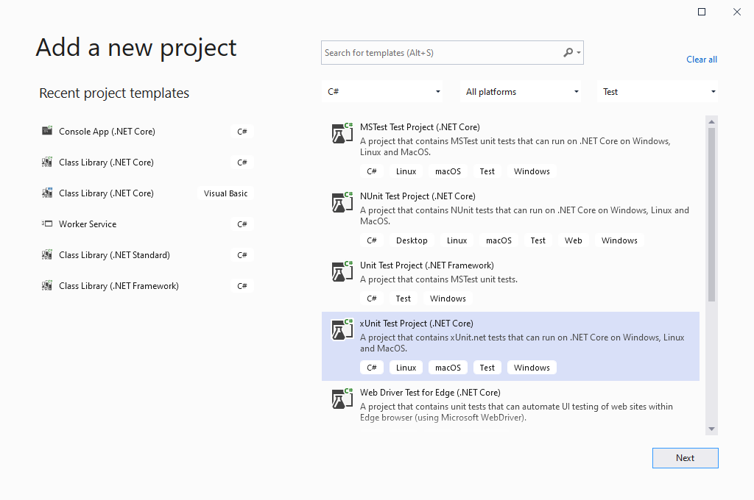Screen dimensions: 754x500
Task: Click the xUnit Test Project description text
Action: click(522, 343)
